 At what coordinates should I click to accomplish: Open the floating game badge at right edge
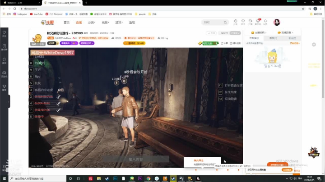[314, 152]
